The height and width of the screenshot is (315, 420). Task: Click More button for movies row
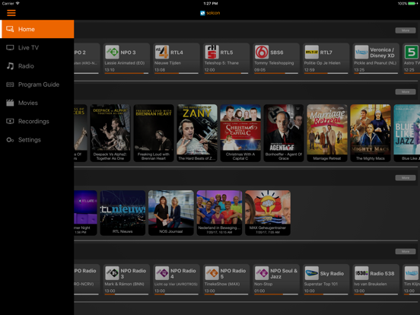(x=406, y=91)
